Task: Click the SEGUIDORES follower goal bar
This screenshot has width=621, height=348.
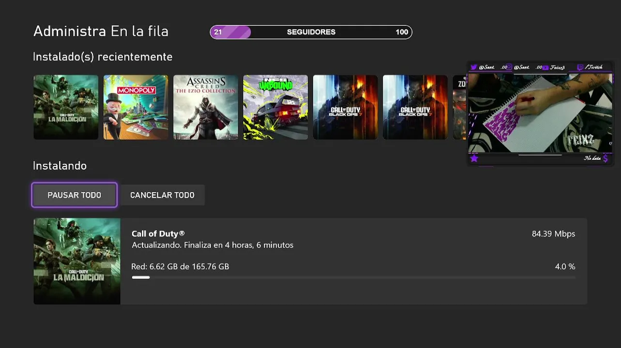Action: coord(311,32)
